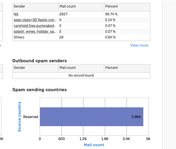The height and width of the screenshot is (149, 176).
Task: Click the 2827 mail count cell
Action: [x=63, y=14]
